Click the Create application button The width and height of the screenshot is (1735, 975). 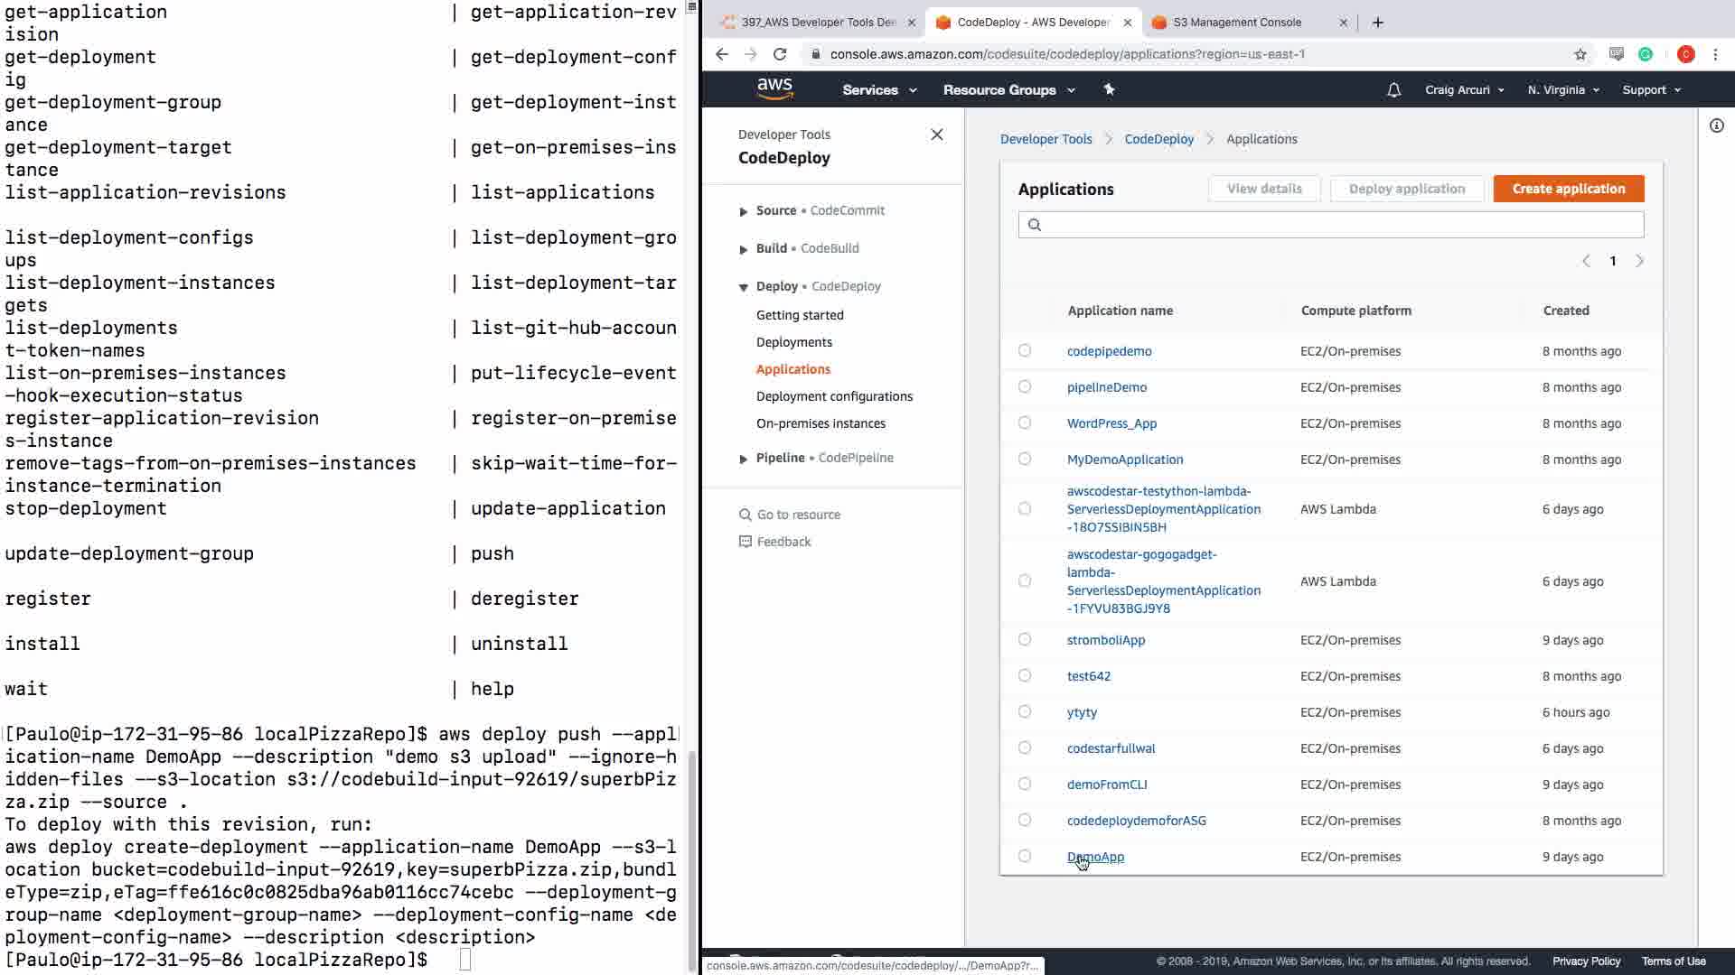[1568, 189]
